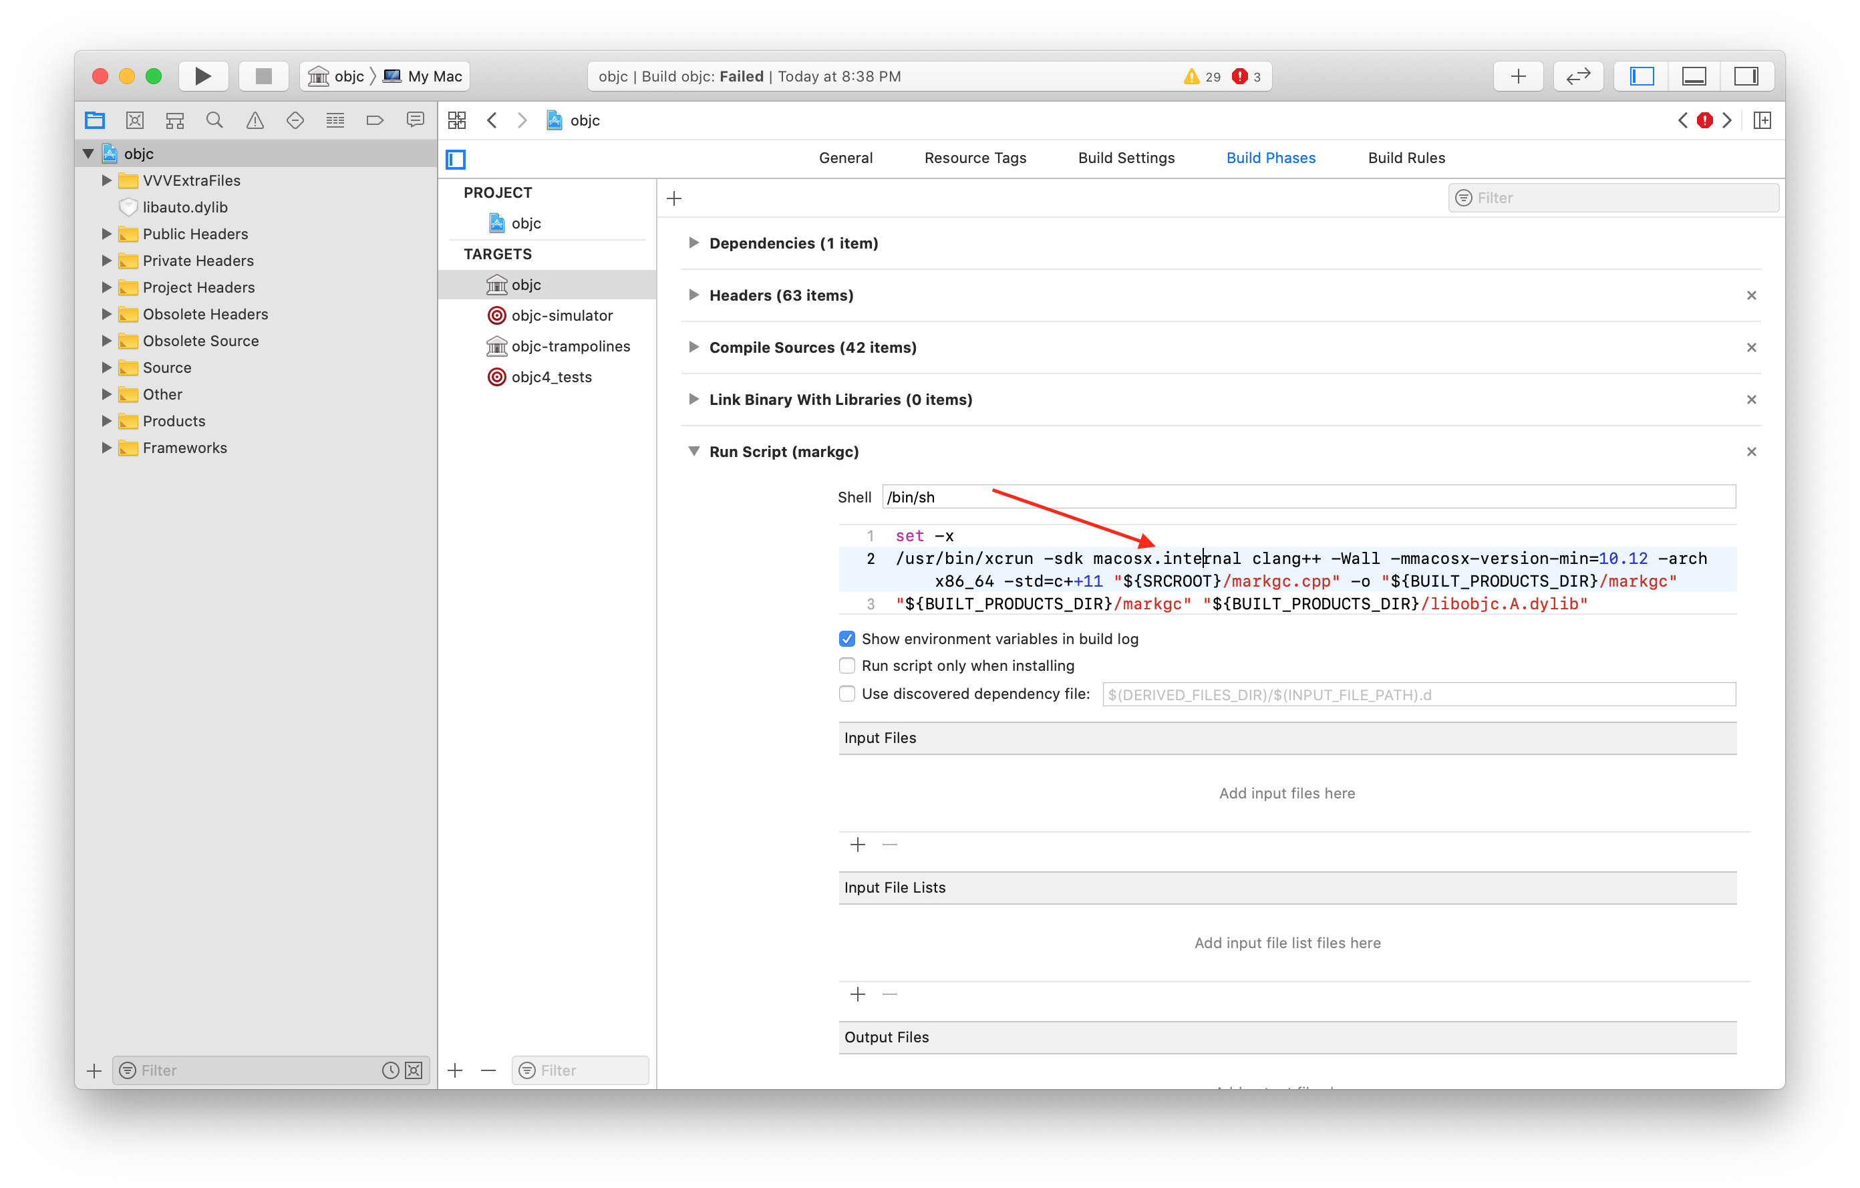
Task: Expand the Source group
Action: [107, 367]
